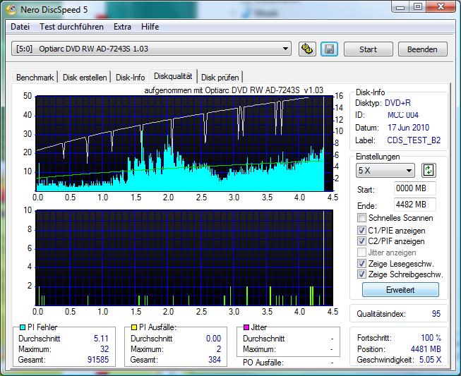Open the options wrench icon next to drive selector

[307, 49]
